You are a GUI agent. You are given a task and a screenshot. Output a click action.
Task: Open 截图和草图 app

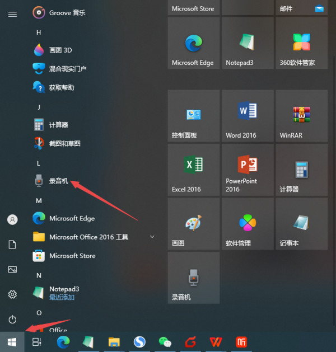tap(64, 143)
